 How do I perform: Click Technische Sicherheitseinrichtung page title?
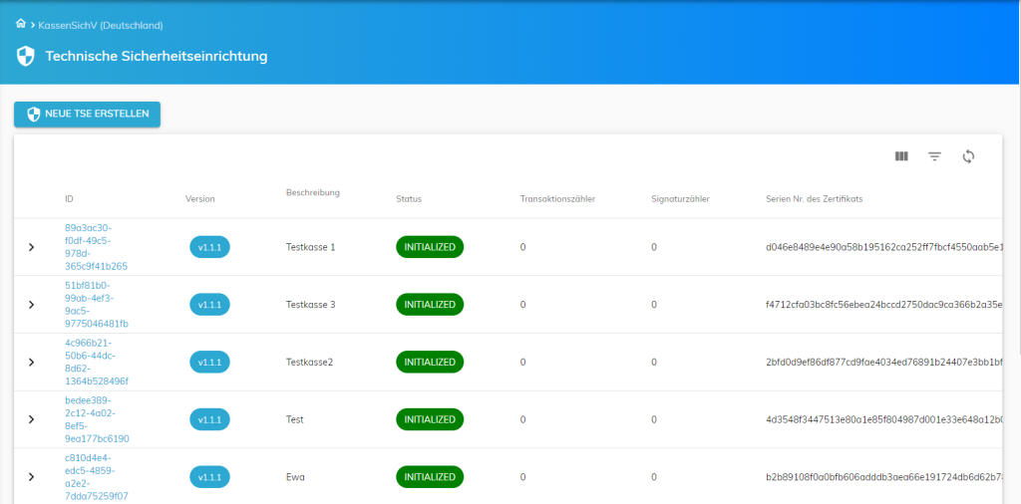[x=157, y=57]
